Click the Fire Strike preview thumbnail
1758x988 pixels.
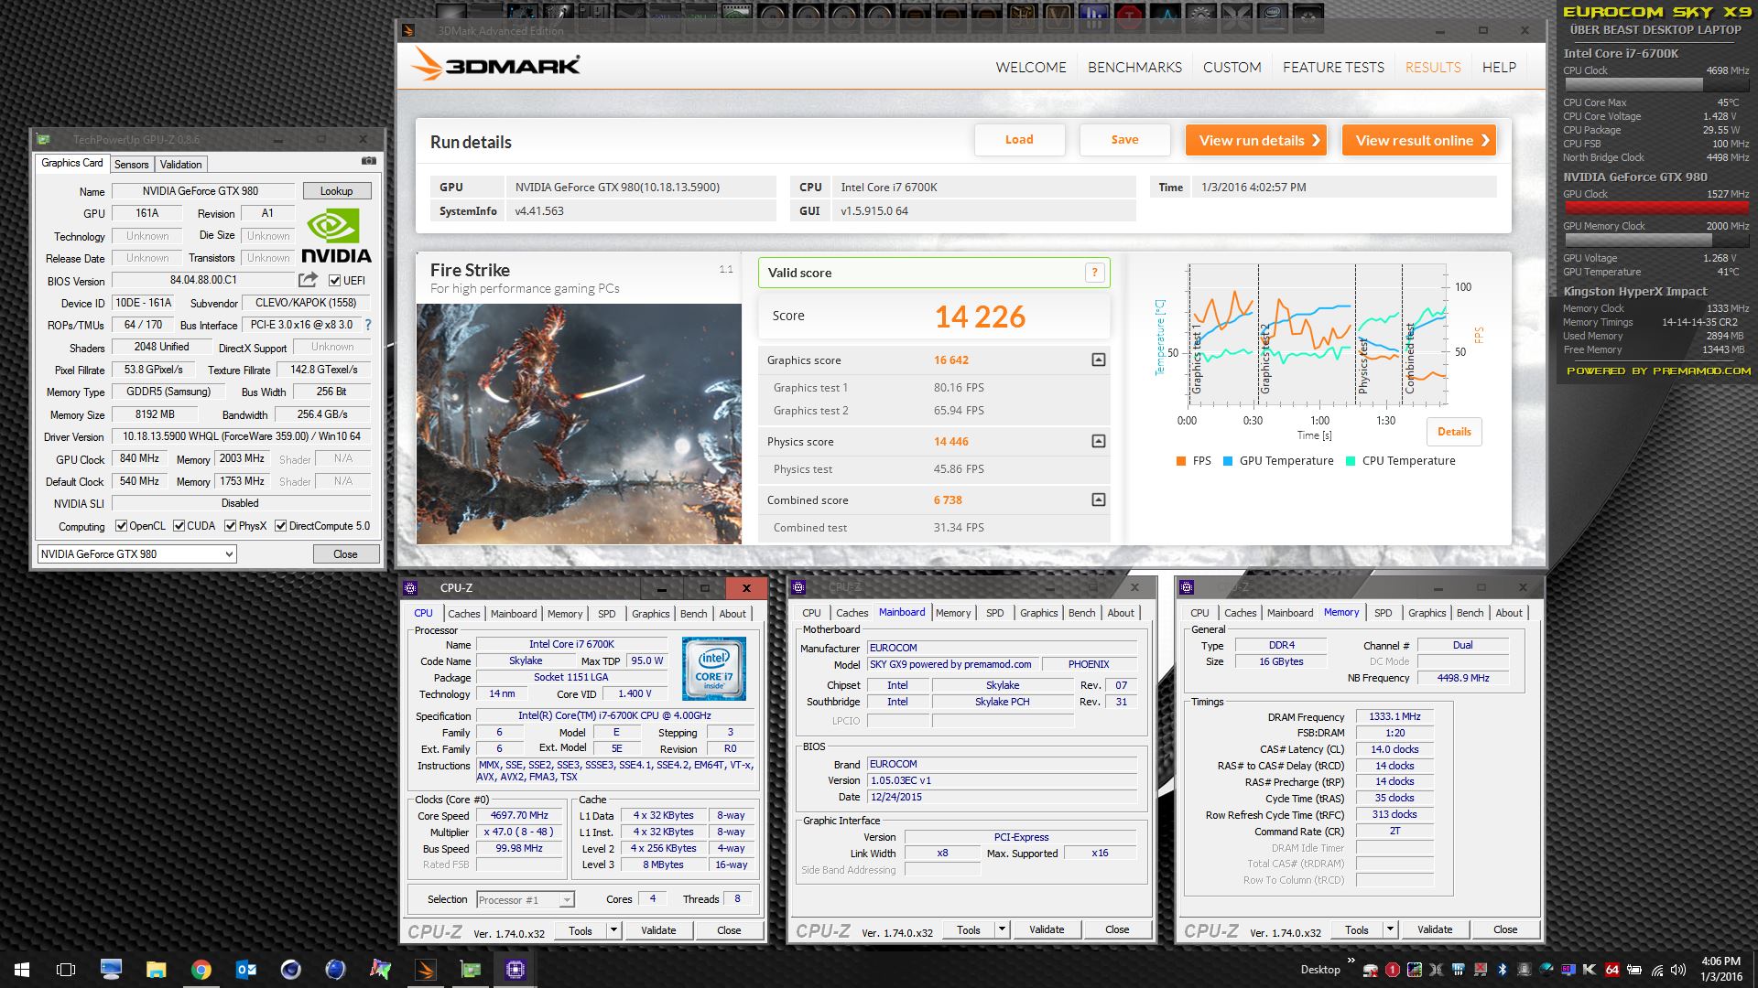(579, 424)
